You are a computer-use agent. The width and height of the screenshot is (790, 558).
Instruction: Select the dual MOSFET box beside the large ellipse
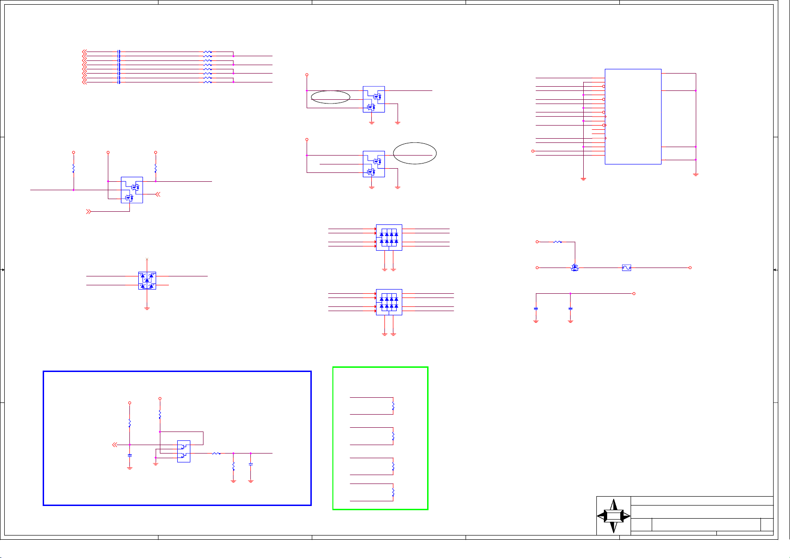pyautogui.click(x=374, y=164)
